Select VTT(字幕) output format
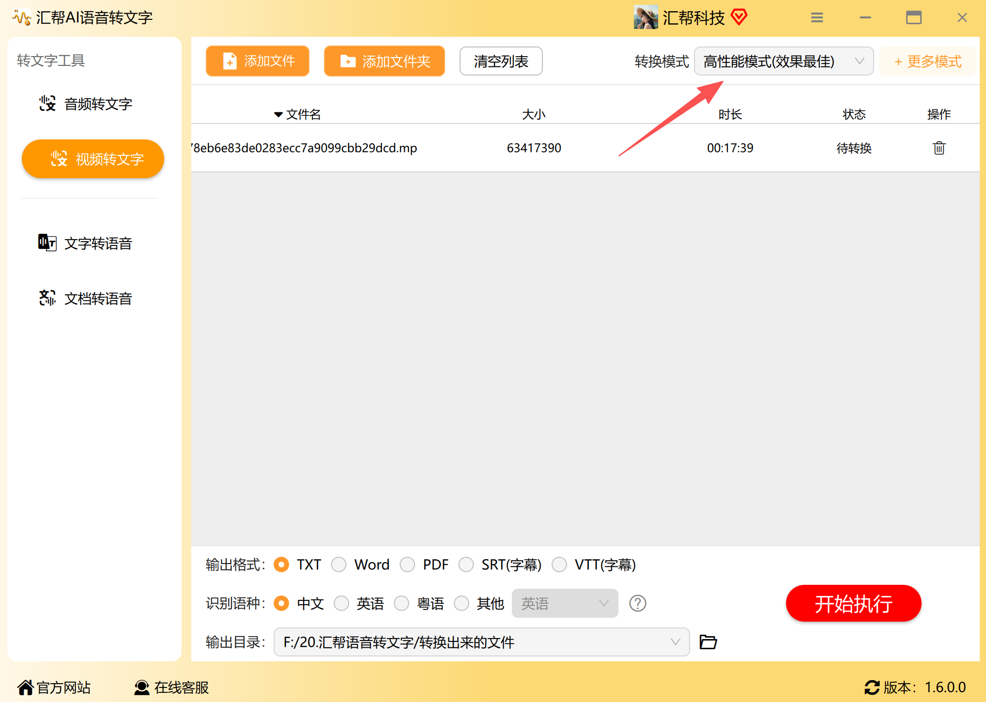The image size is (986, 702). coord(594,565)
